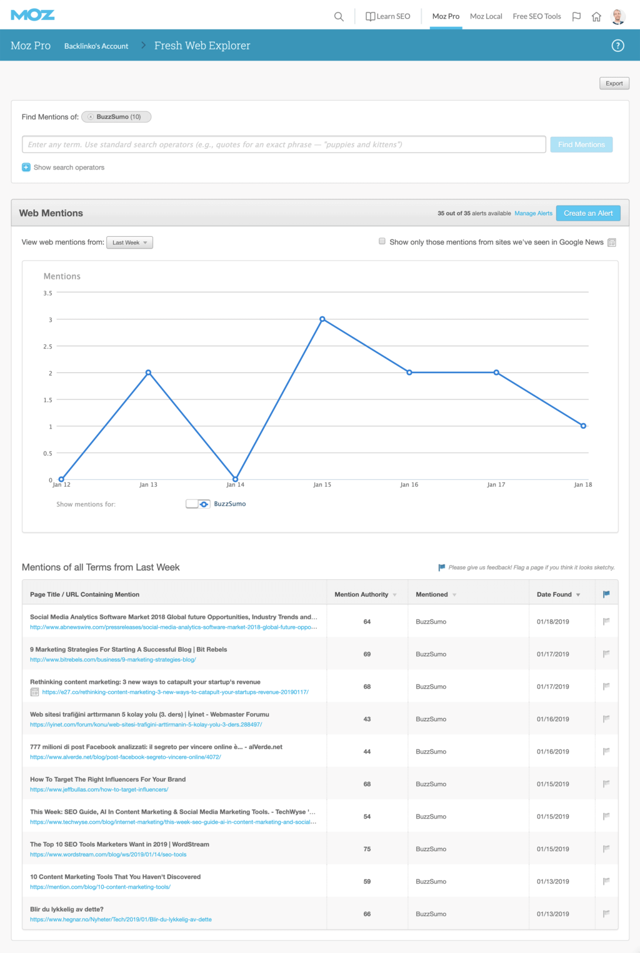The height and width of the screenshot is (953, 640).
Task: Click the document icon next to the e27.co mention
Action: [x=34, y=691]
